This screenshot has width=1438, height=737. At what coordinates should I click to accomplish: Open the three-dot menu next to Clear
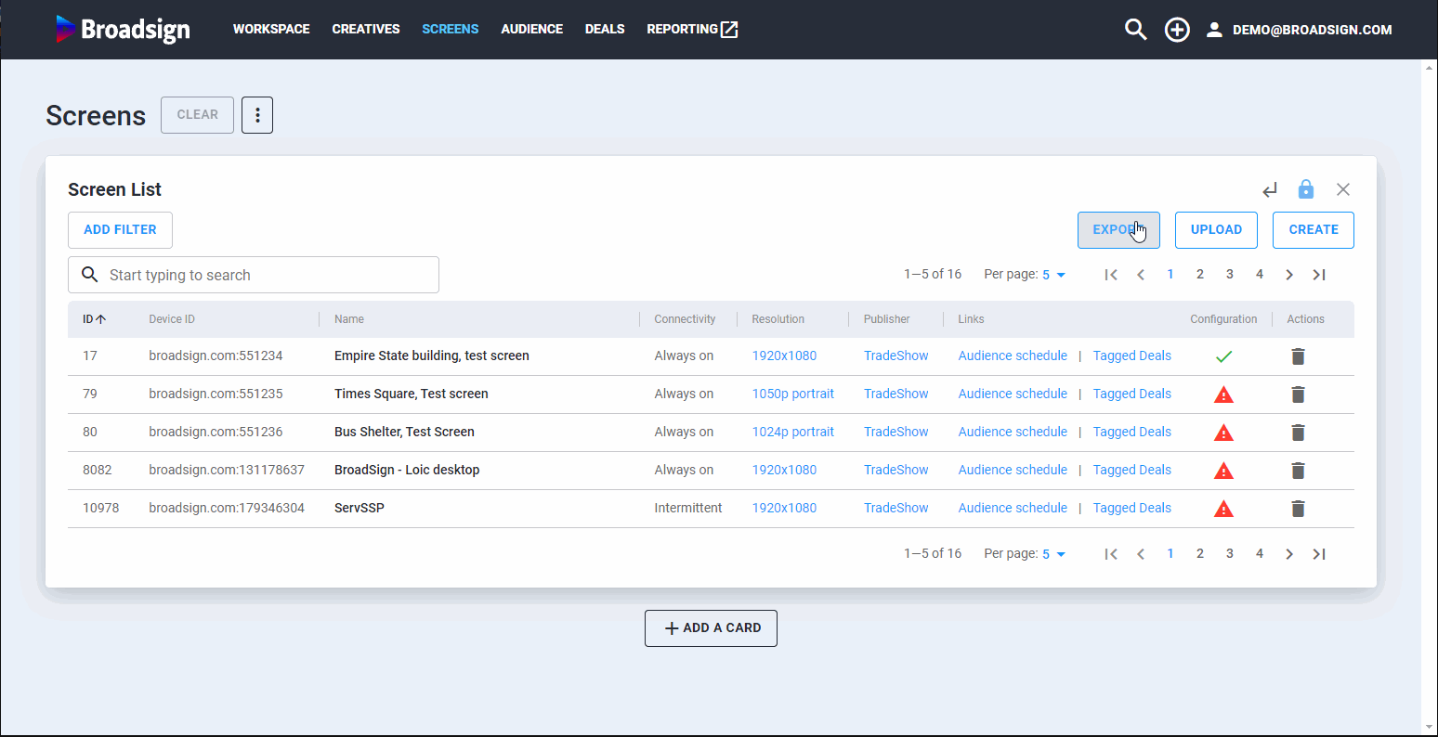(257, 115)
